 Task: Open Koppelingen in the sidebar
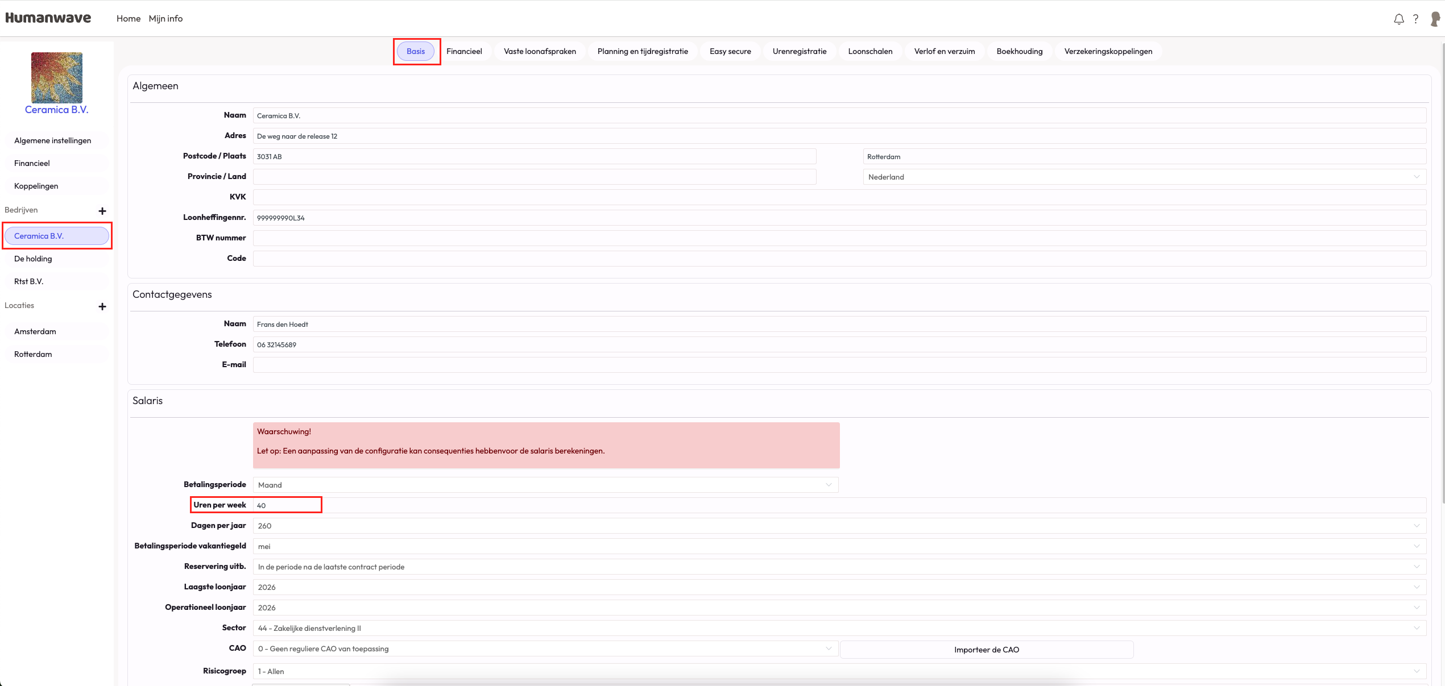click(x=36, y=186)
